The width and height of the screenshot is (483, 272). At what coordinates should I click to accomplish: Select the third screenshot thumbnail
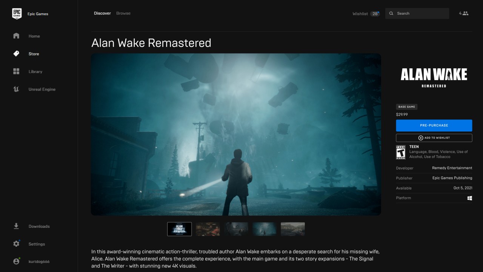(236, 229)
